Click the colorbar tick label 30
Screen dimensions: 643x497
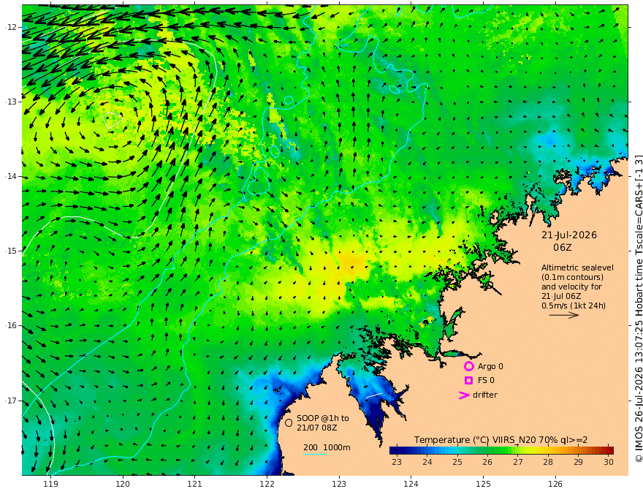609,462
